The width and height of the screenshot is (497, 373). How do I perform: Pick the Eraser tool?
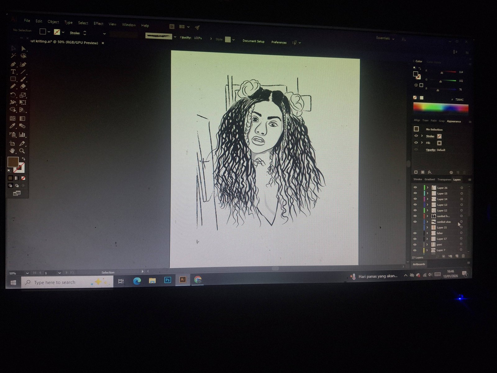[x=23, y=86]
